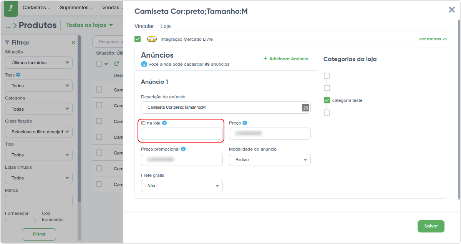The image size is (461, 244).
Task: Open the Vendas menu
Action: tap(112, 8)
